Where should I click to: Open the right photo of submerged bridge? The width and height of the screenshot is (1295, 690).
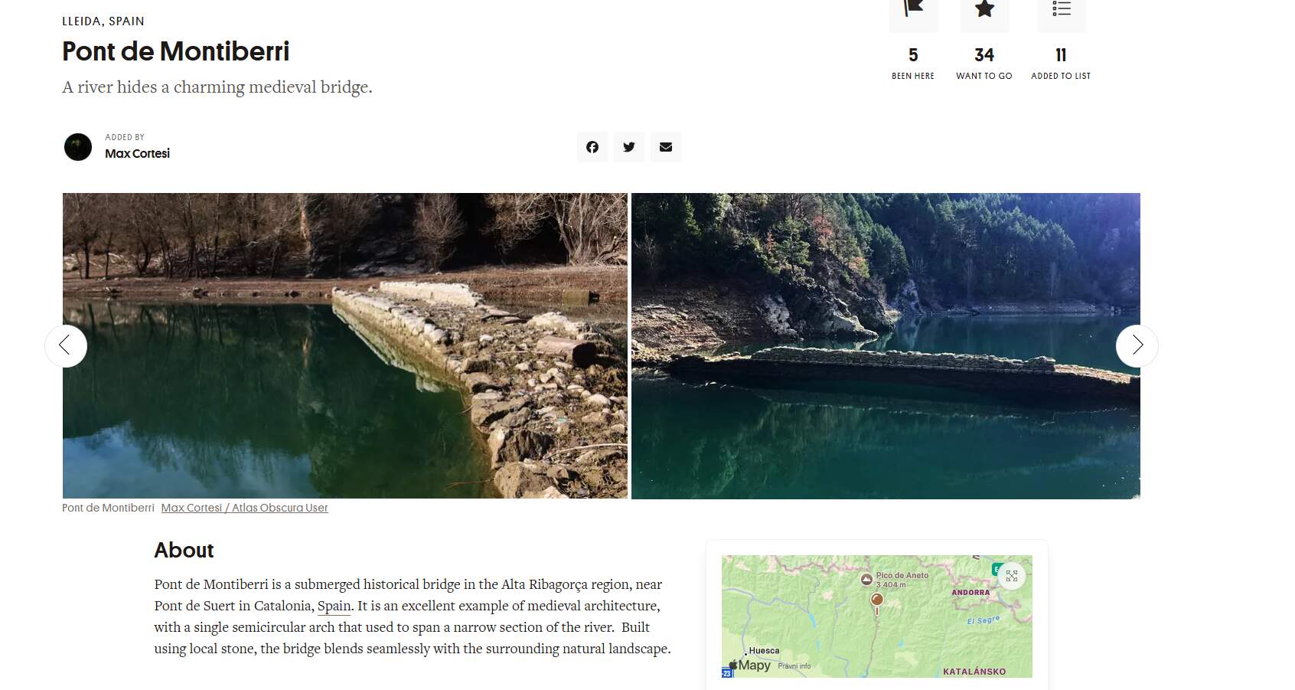[x=886, y=345]
